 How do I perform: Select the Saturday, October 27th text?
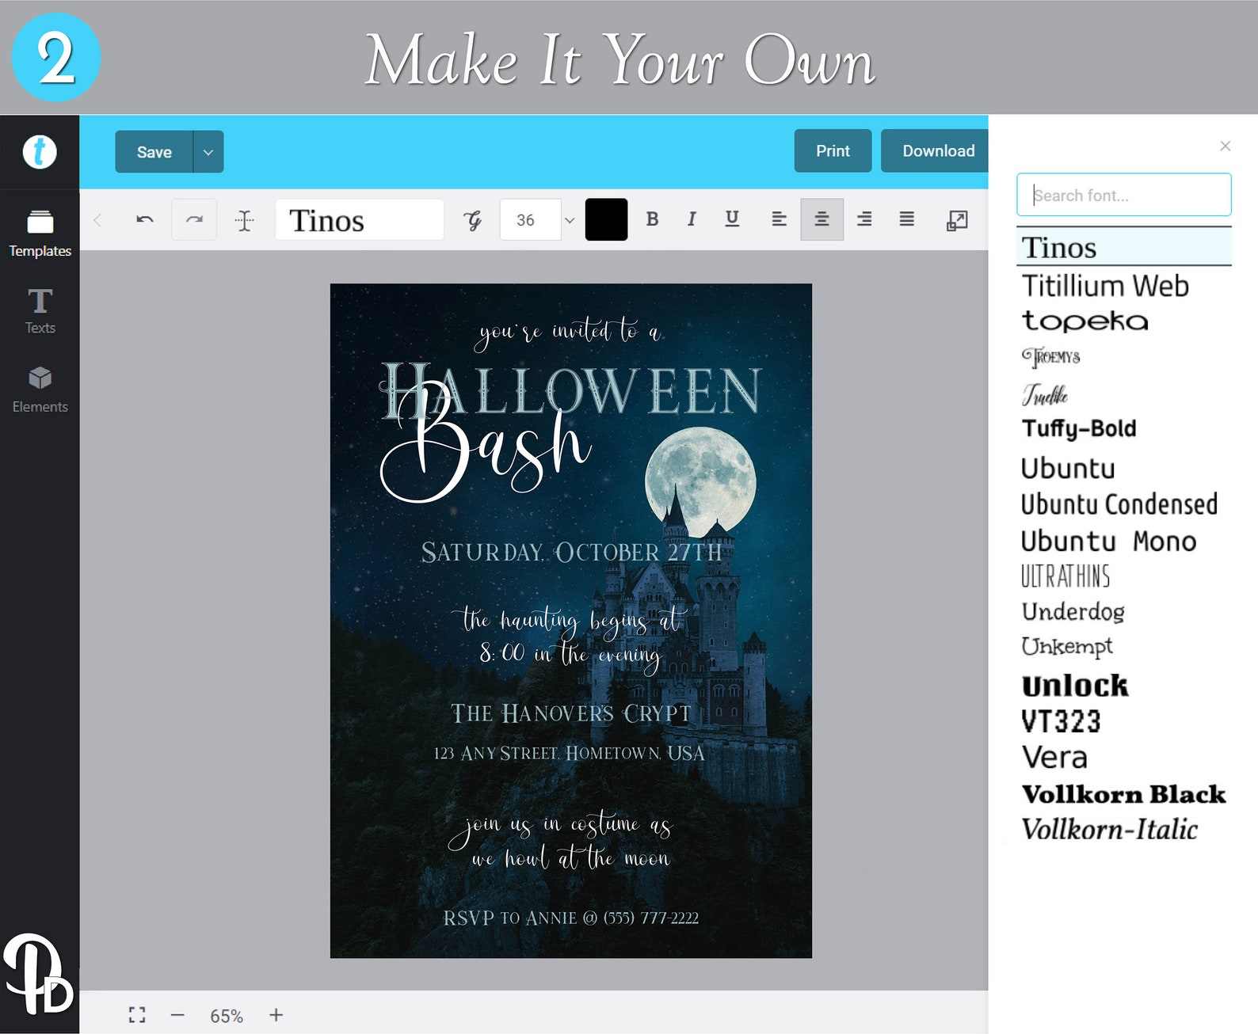tap(571, 552)
